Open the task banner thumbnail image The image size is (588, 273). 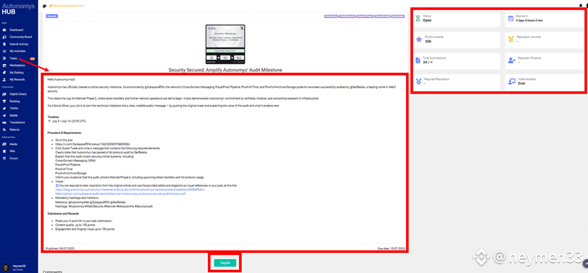[x=225, y=44]
